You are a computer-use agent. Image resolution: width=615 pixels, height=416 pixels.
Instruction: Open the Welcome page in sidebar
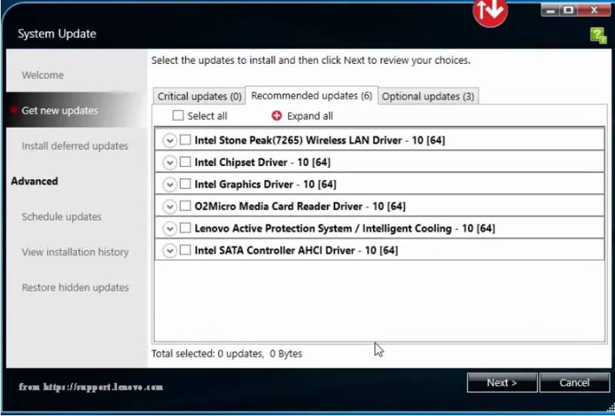tap(43, 75)
